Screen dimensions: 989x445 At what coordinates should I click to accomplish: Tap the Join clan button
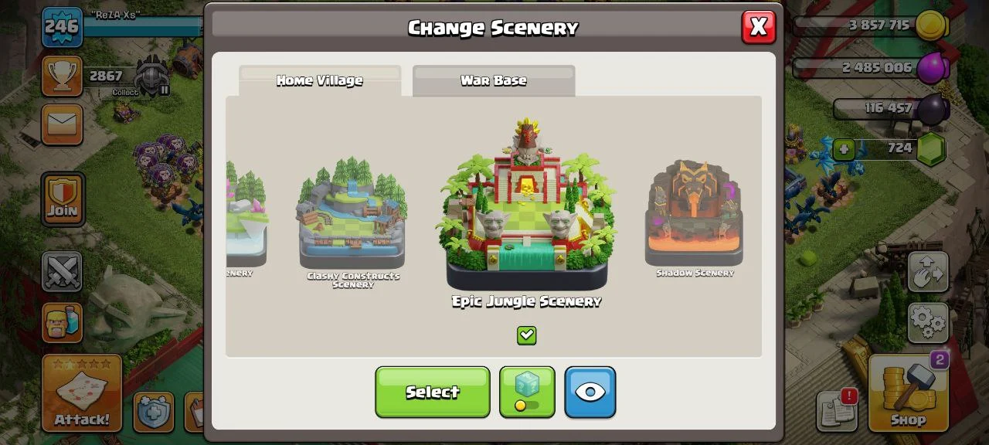click(x=63, y=199)
